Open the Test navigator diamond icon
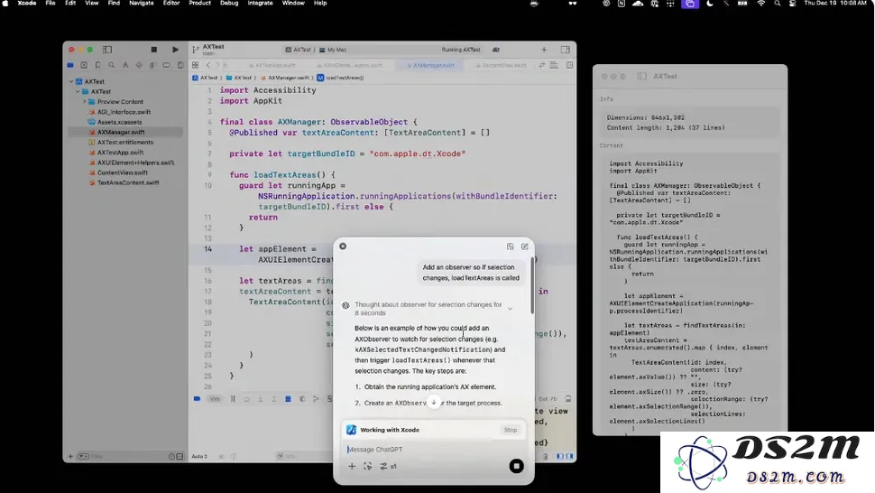The width and height of the screenshot is (875, 493). pyautogui.click(x=139, y=65)
